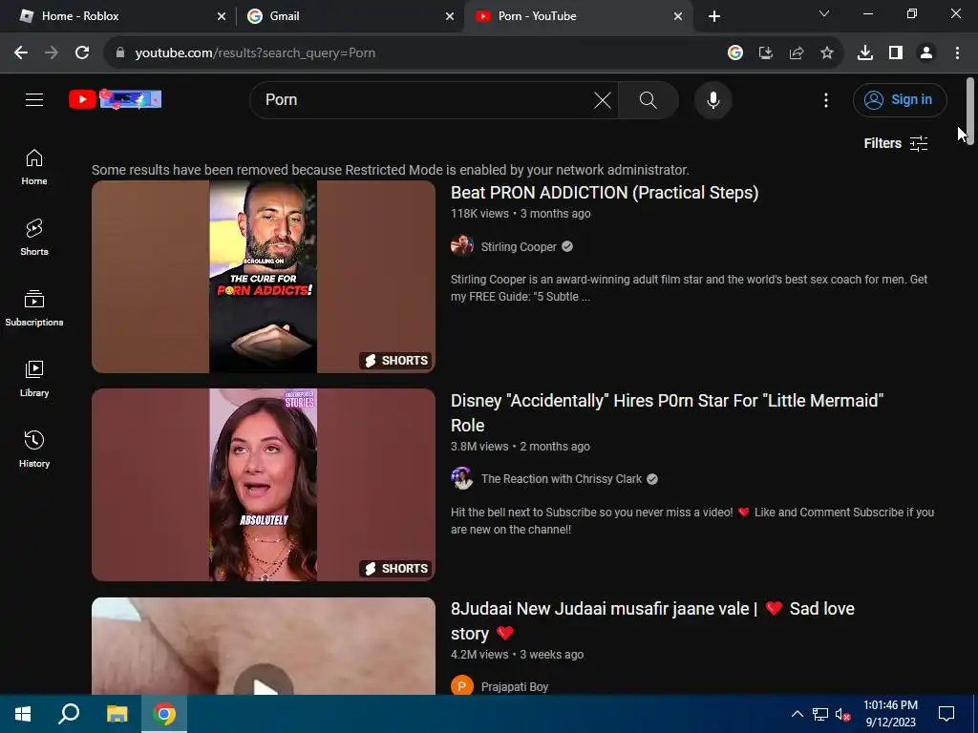The width and height of the screenshot is (978, 733).
Task: Open History in the sidebar
Action: pyautogui.click(x=34, y=449)
